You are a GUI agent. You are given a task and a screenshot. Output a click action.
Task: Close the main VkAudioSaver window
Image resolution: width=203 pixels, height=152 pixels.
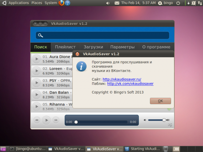click(x=35, y=23)
